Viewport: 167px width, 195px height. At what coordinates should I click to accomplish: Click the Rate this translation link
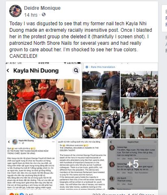103,67
